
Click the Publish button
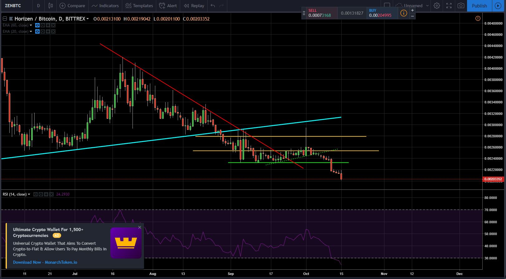(479, 6)
